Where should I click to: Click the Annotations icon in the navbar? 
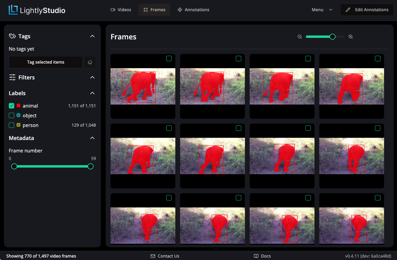(x=179, y=9)
